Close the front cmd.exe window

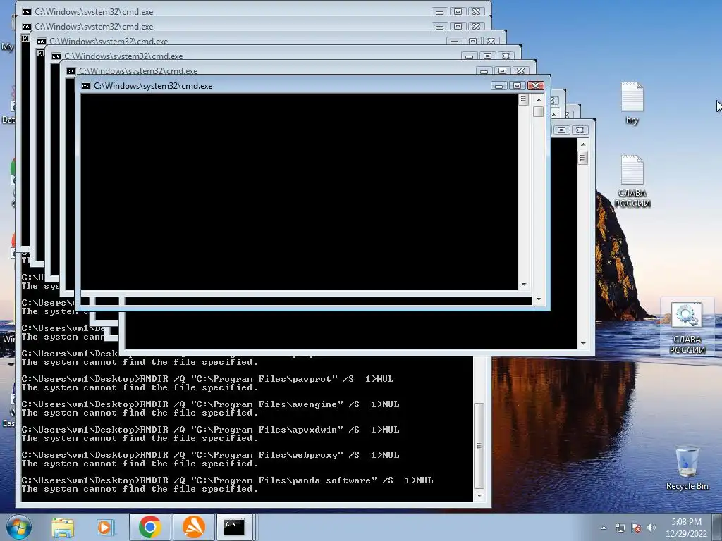pos(536,86)
